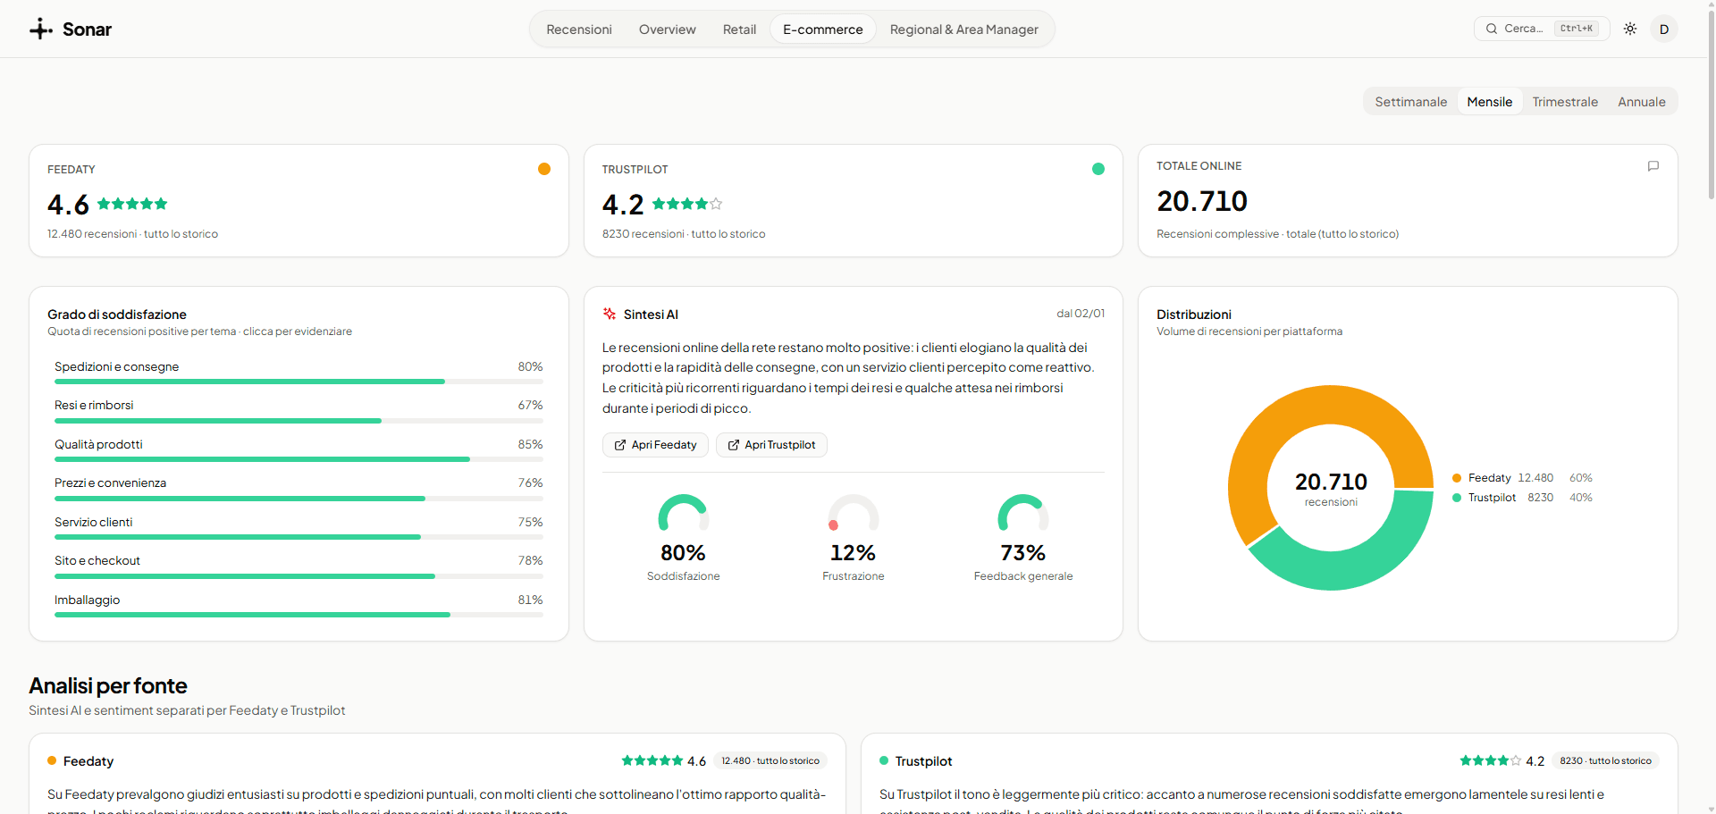This screenshot has height=814, width=1716.
Task: Go to the Retail tab
Action: (x=739, y=29)
